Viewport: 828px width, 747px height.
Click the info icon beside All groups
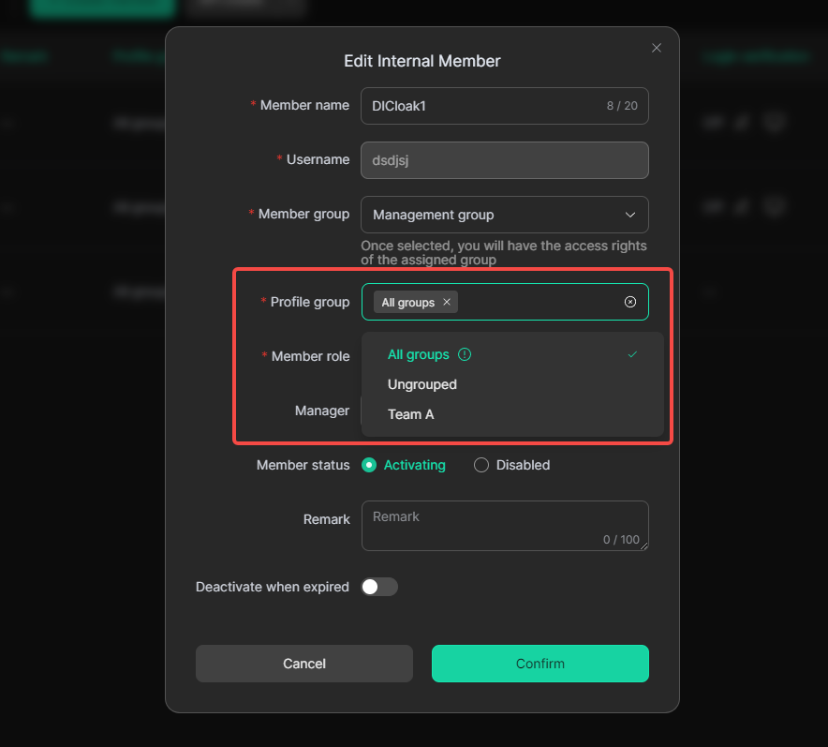pyautogui.click(x=465, y=354)
